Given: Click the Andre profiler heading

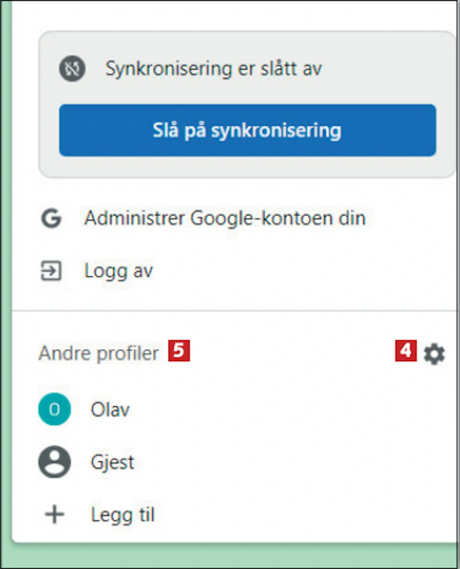Looking at the screenshot, I should [x=98, y=353].
